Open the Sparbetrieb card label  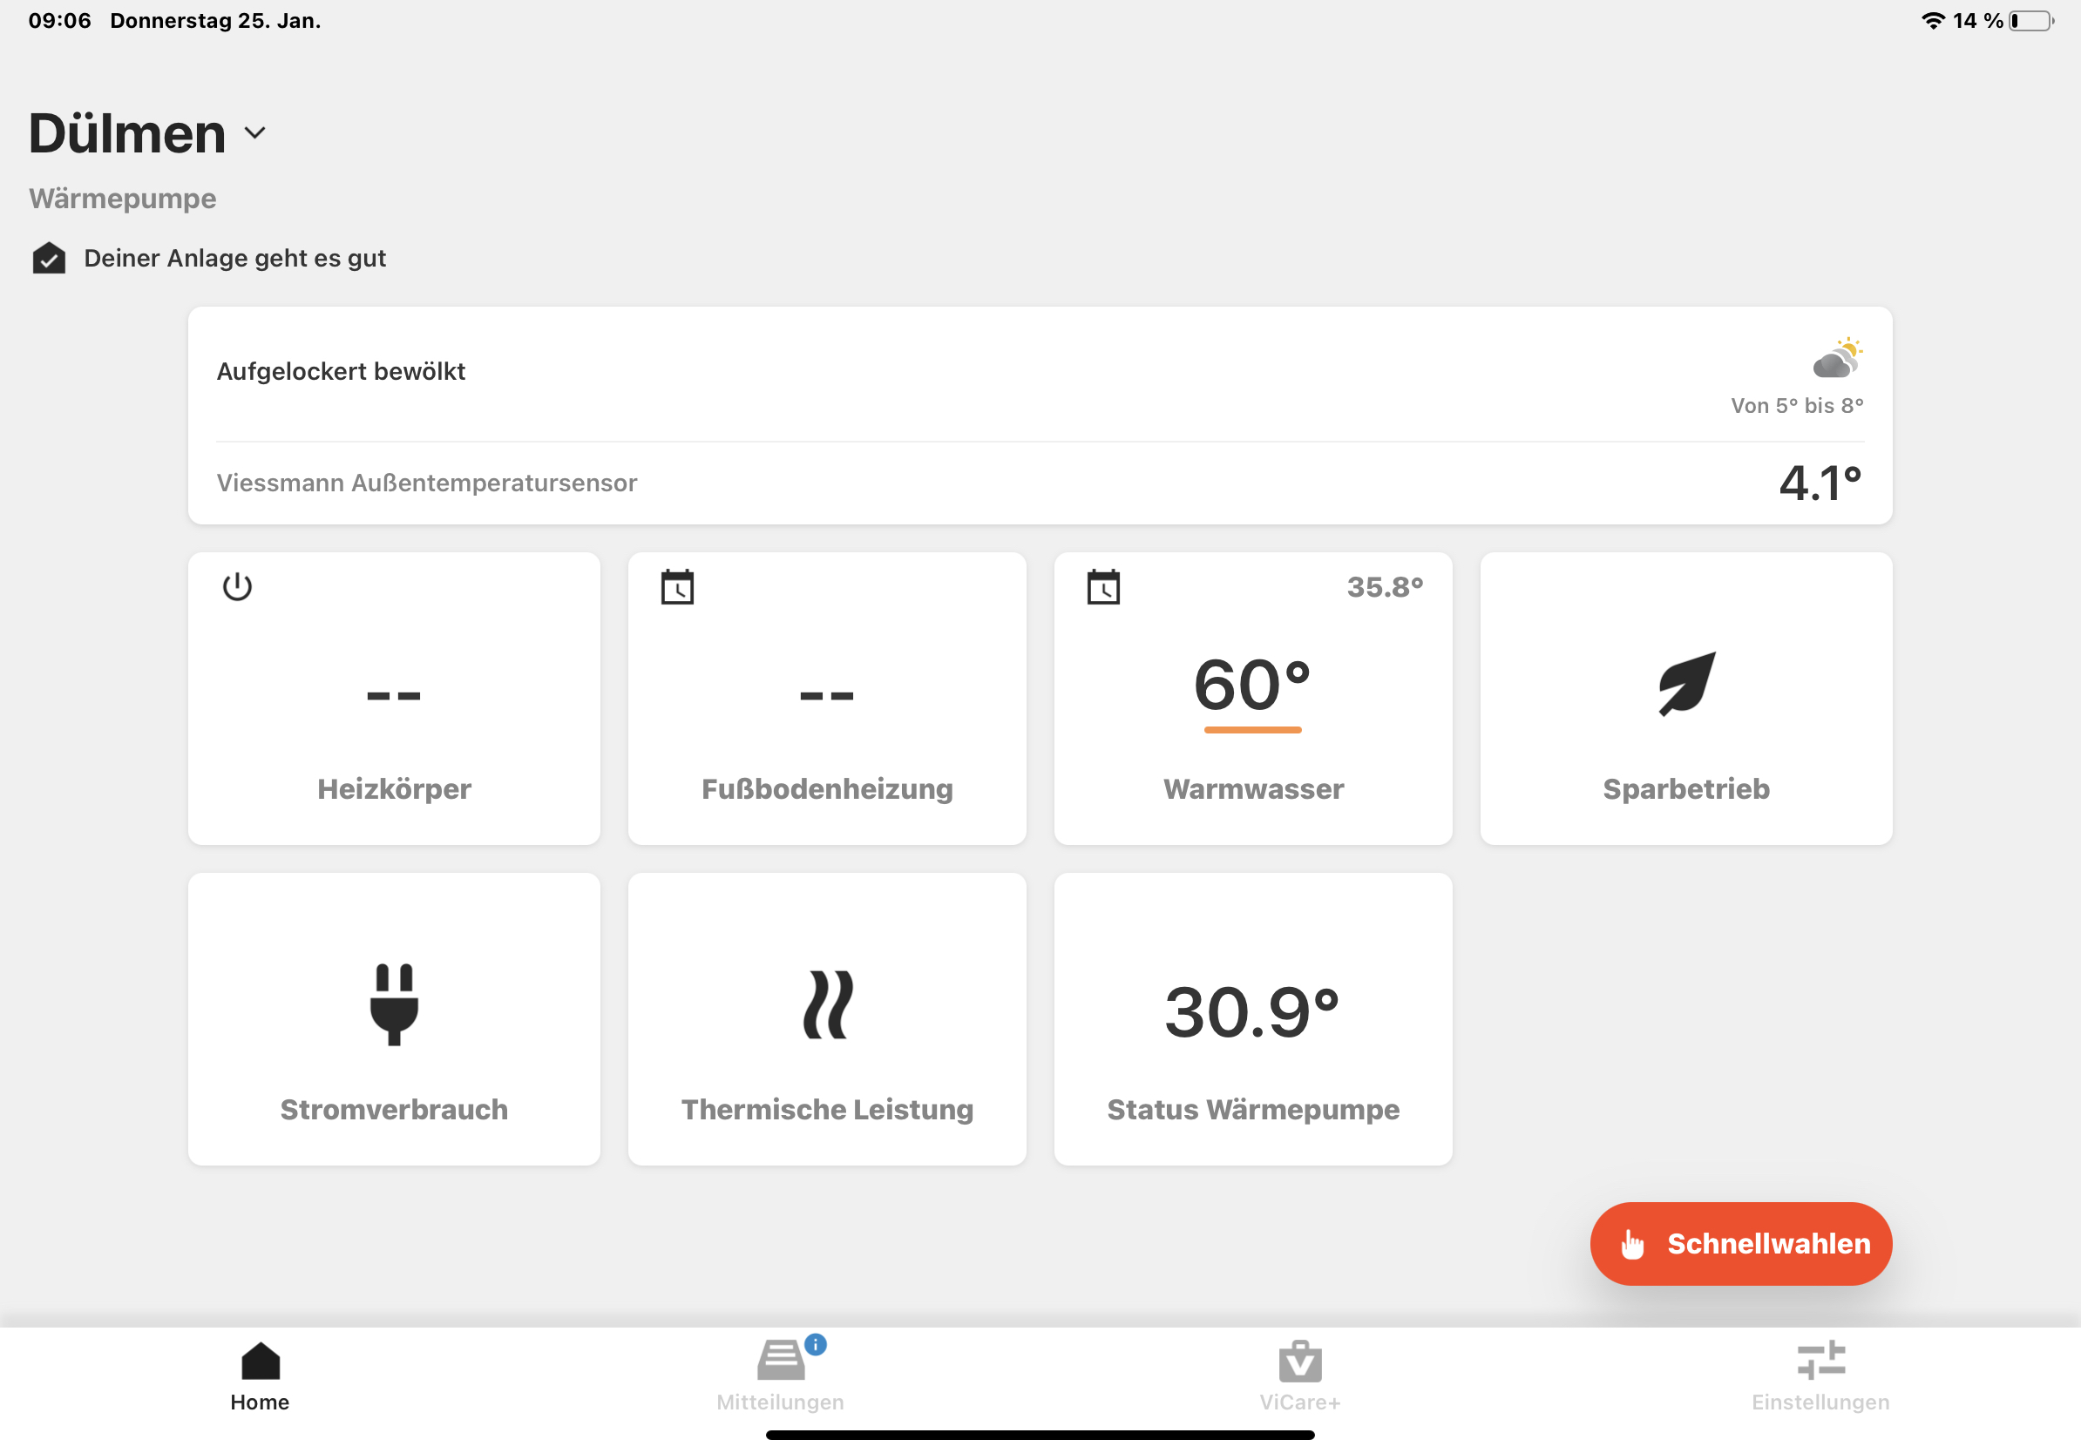pyautogui.click(x=1686, y=789)
